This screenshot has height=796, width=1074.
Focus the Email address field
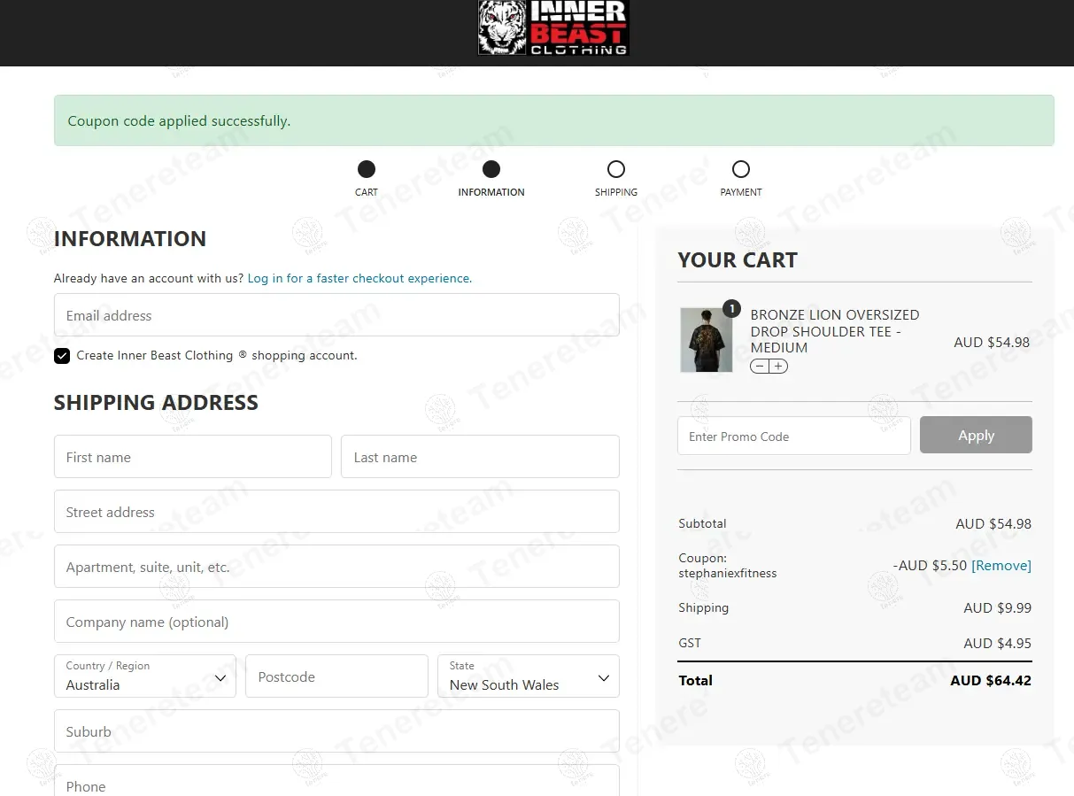[336, 315]
